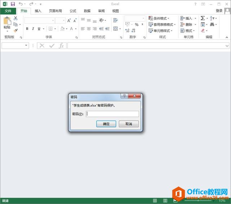Switch to the 插入 Insert tab
231x204 pixels.
pos(38,11)
